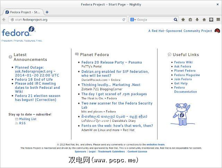Click the Latest Announcements heading
222x168 pixels.
click(30, 57)
